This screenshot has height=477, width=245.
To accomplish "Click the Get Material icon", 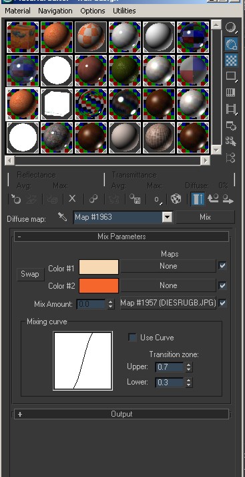I will tap(16, 199).
